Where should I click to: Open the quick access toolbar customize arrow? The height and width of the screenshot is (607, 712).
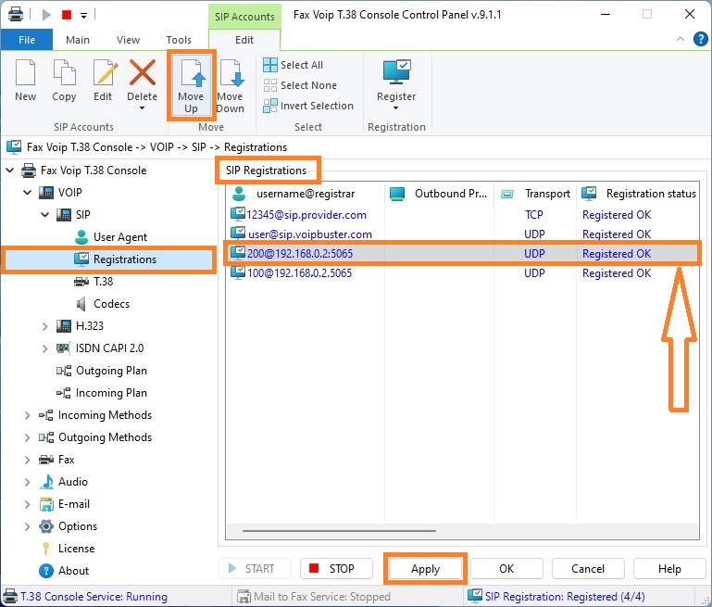[83, 16]
